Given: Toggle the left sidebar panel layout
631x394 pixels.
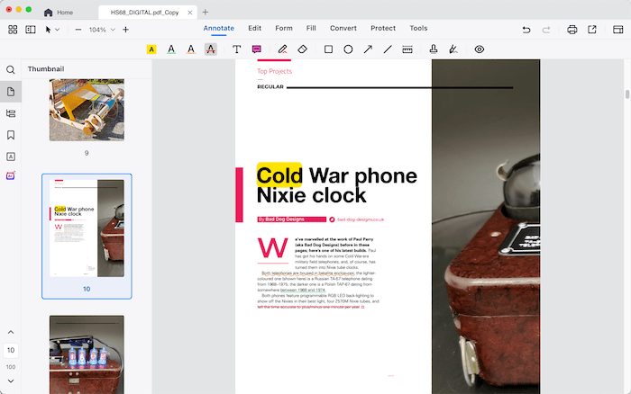Looking at the screenshot, I should click(30, 30).
